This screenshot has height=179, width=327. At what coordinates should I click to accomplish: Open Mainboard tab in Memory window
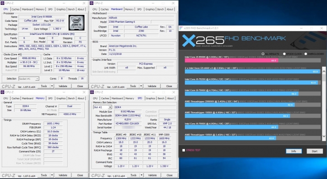click(28, 98)
